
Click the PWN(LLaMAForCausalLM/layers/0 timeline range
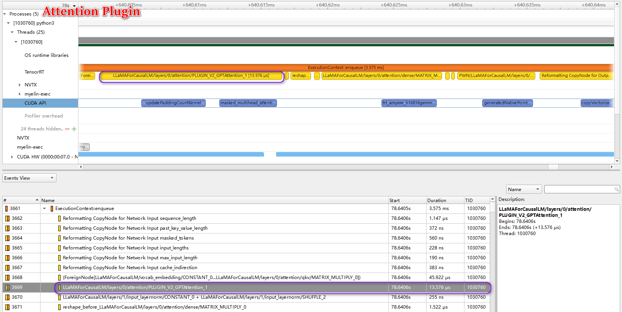(496, 76)
